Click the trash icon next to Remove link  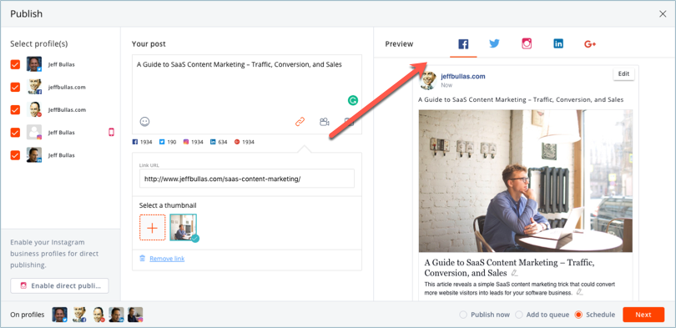coord(142,259)
